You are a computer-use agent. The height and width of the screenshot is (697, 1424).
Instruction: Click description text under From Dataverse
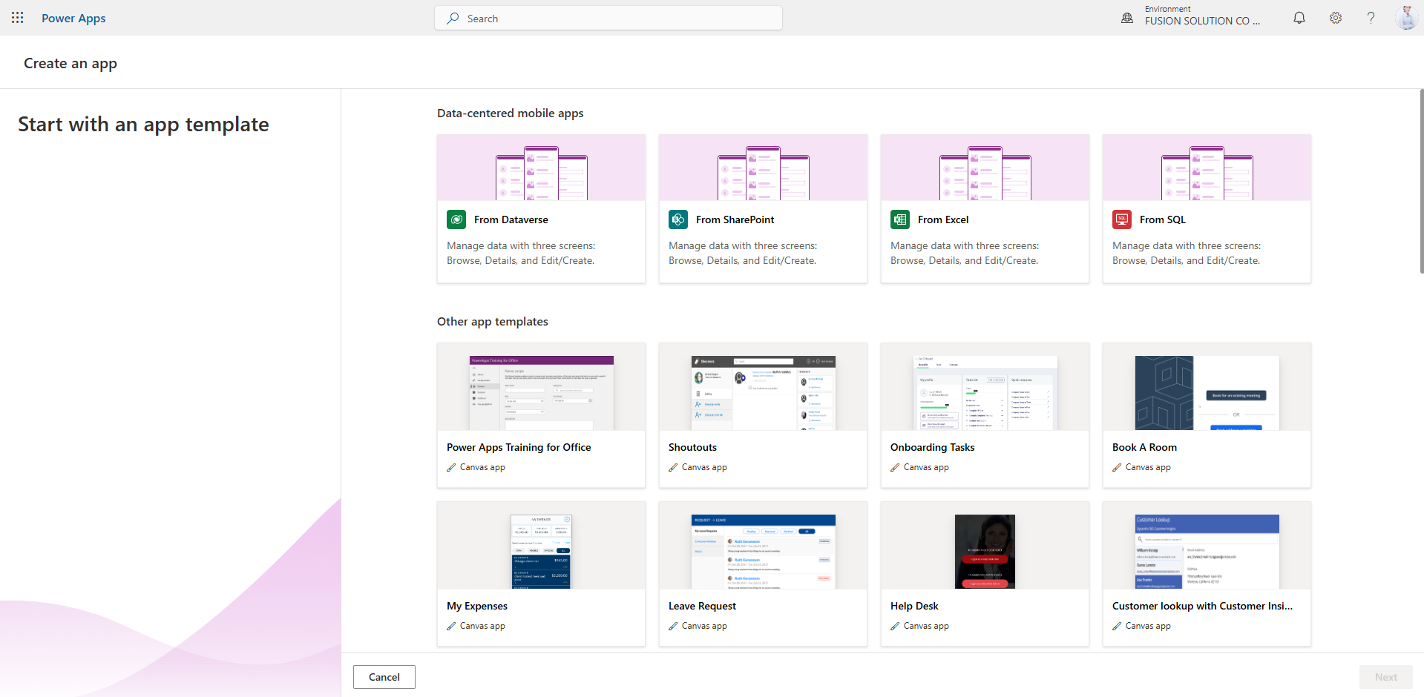tap(521, 253)
